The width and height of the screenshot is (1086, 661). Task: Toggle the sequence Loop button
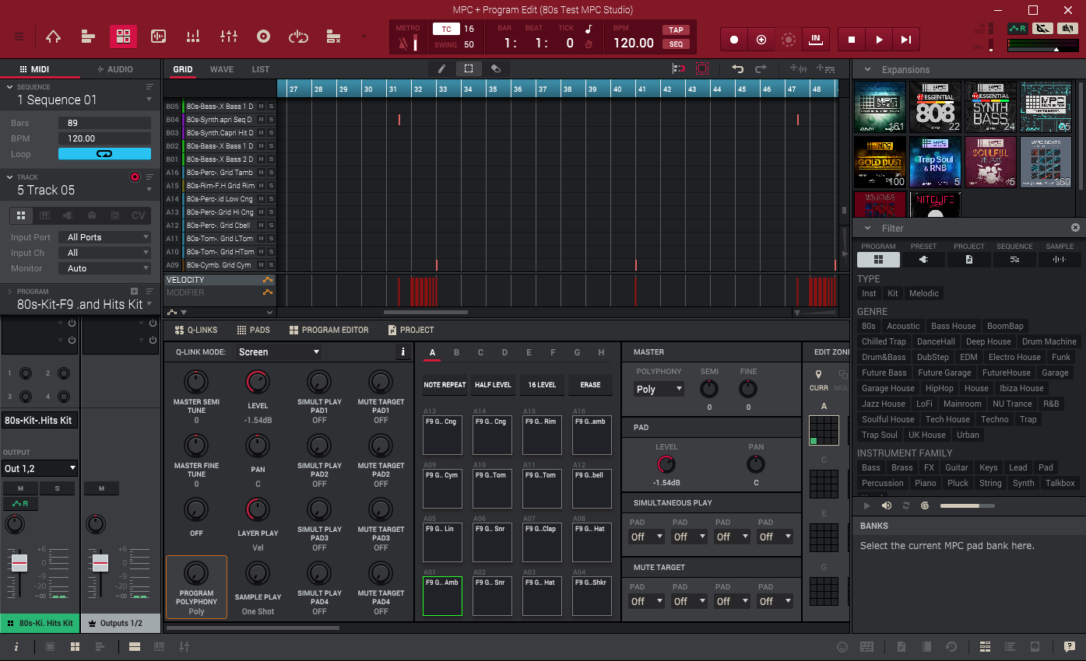pyautogui.click(x=104, y=154)
